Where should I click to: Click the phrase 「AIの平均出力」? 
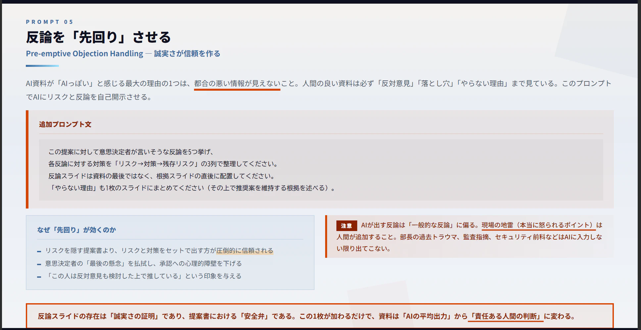point(426,316)
